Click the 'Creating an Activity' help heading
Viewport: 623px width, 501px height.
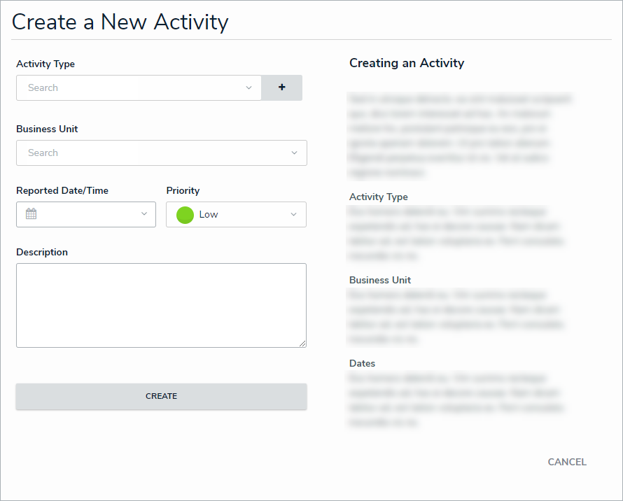[x=407, y=63]
